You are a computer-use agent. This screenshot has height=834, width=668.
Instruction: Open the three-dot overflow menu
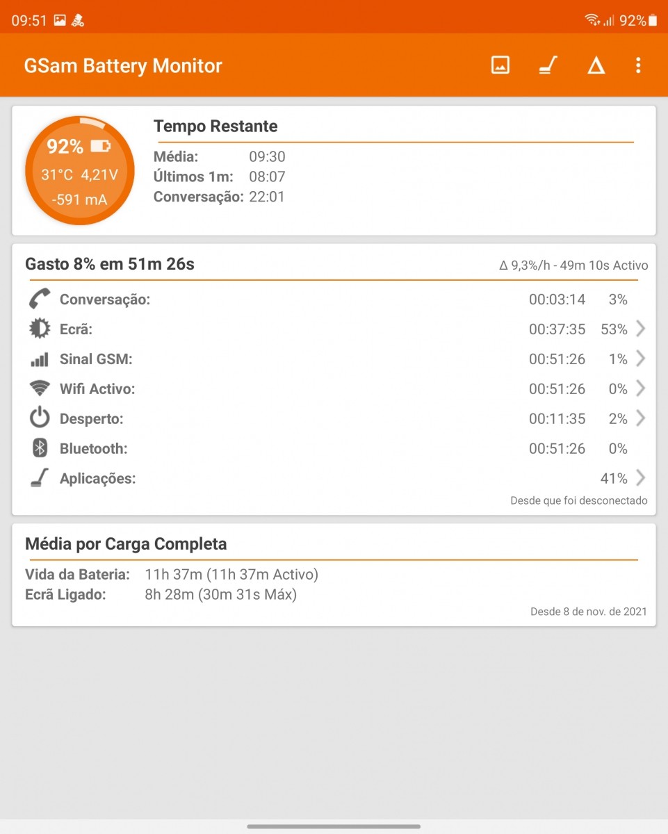coord(638,65)
